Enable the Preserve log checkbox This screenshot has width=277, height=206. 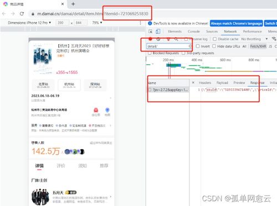pyautogui.click(x=186, y=39)
